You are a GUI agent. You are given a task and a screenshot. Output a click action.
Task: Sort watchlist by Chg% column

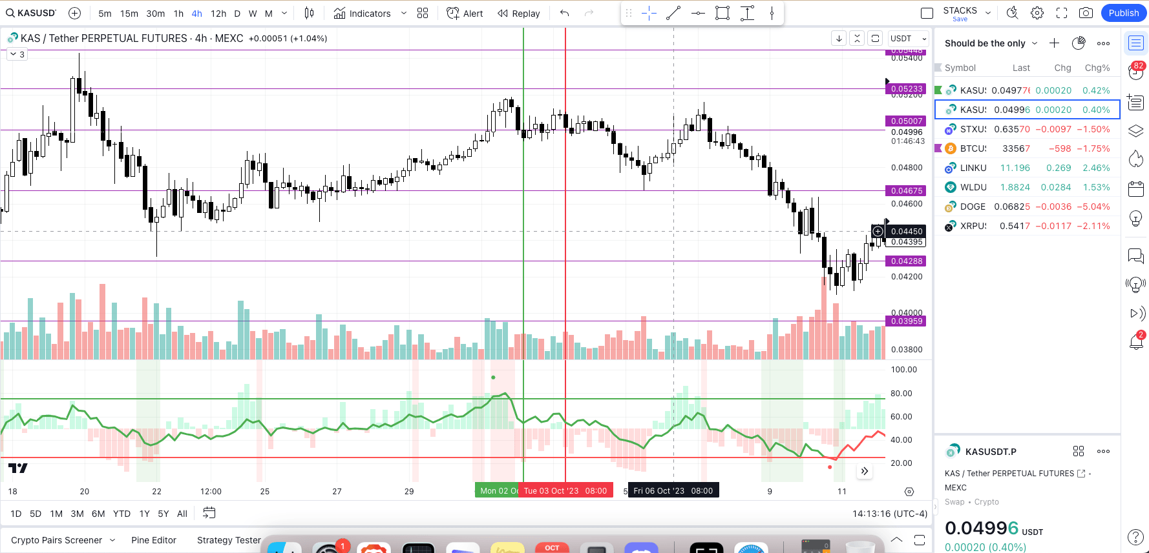(1097, 68)
